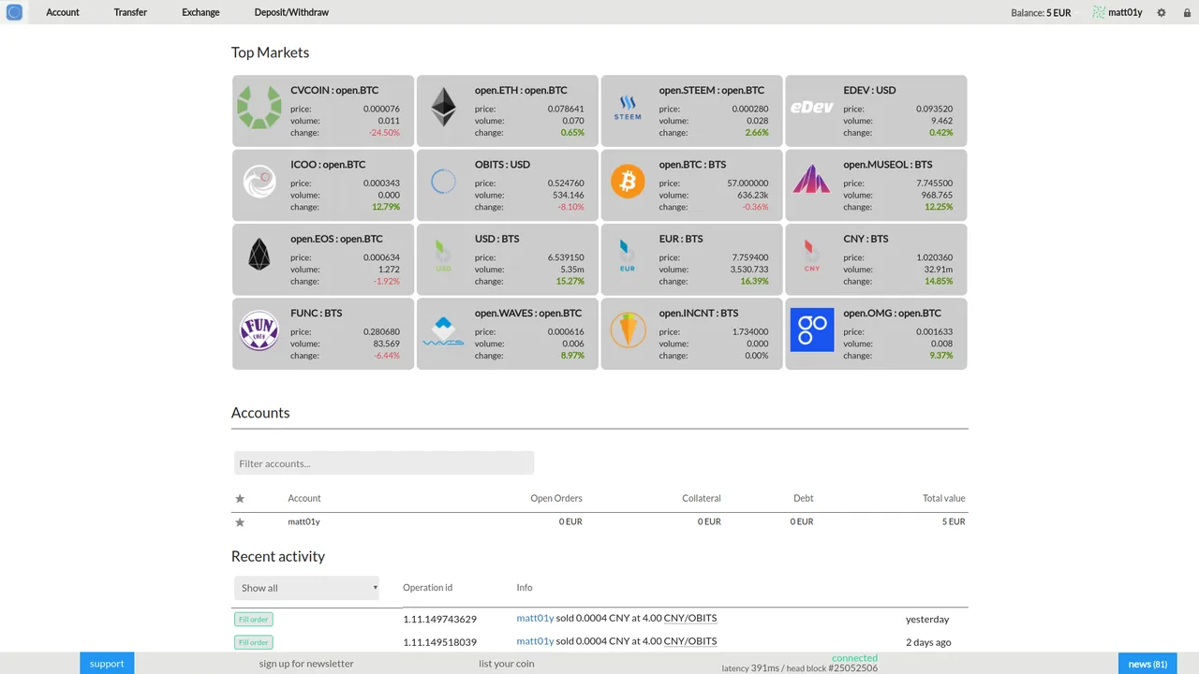This screenshot has height=674, width=1199.
Task: Click the list your coin link
Action: tap(506, 663)
